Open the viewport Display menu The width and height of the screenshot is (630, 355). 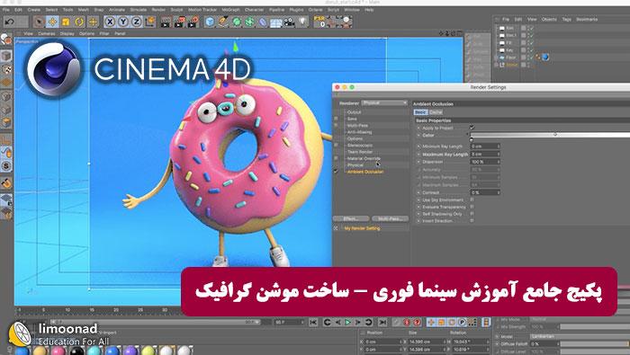click(67, 33)
